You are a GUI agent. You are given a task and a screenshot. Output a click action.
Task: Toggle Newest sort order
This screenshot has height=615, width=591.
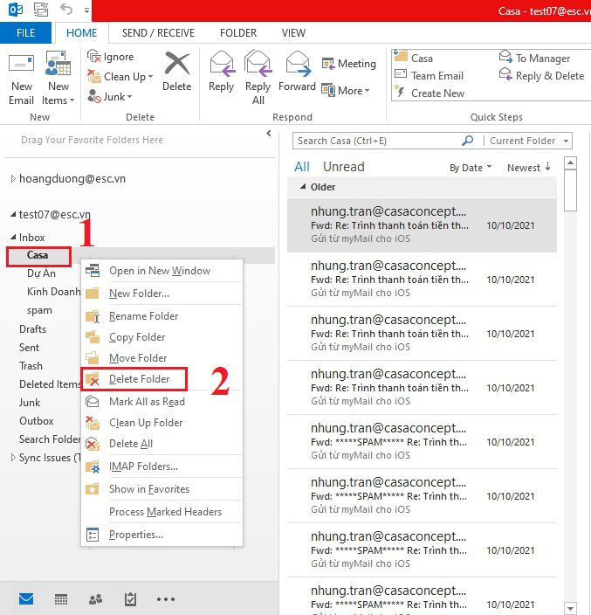click(x=529, y=168)
